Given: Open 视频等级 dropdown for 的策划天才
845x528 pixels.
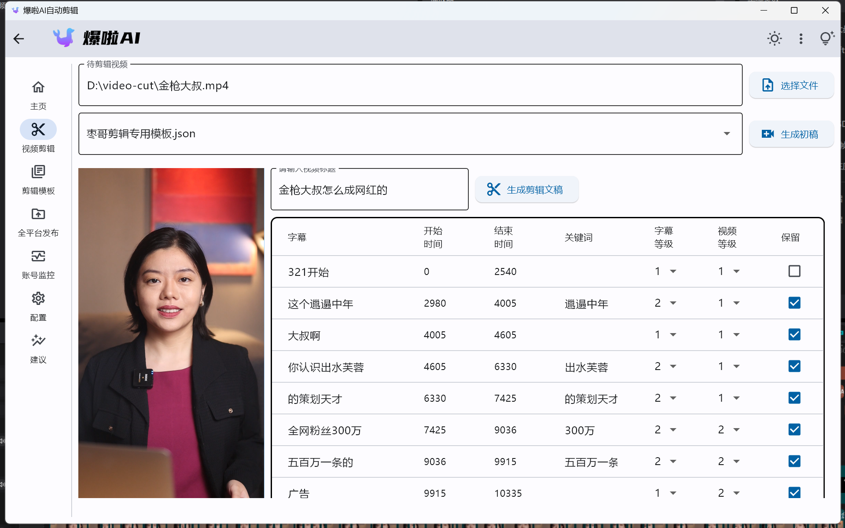Looking at the screenshot, I should click(x=729, y=398).
